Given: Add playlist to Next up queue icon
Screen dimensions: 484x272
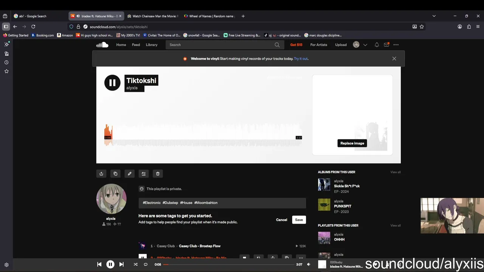Looking at the screenshot, I should [x=144, y=174].
